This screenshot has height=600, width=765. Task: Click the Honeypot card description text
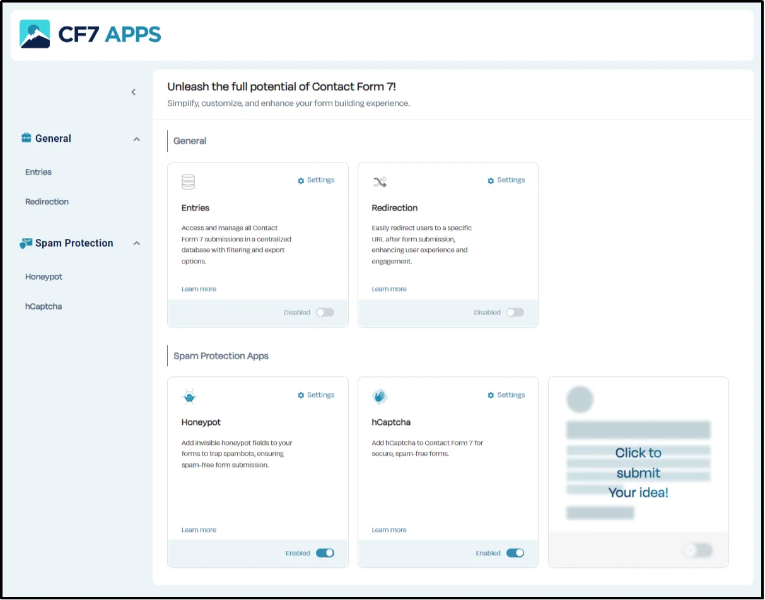pyautogui.click(x=237, y=454)
